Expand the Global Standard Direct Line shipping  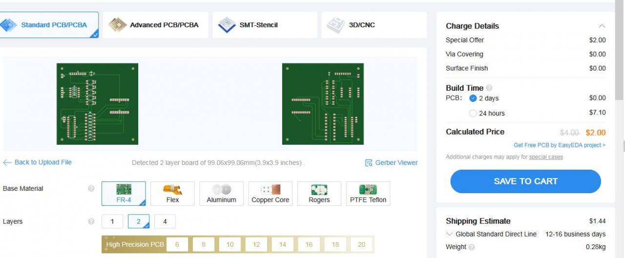pyautogui.click(x=450, y=234)
